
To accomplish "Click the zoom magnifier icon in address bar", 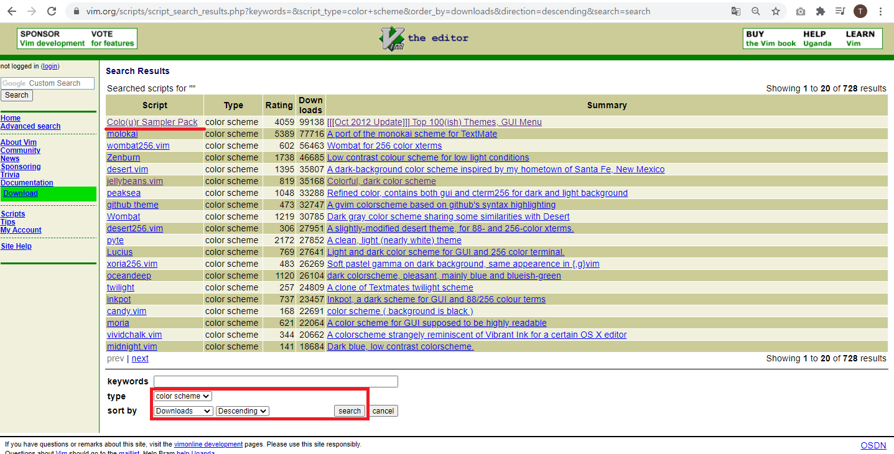I will click(756, 11).
